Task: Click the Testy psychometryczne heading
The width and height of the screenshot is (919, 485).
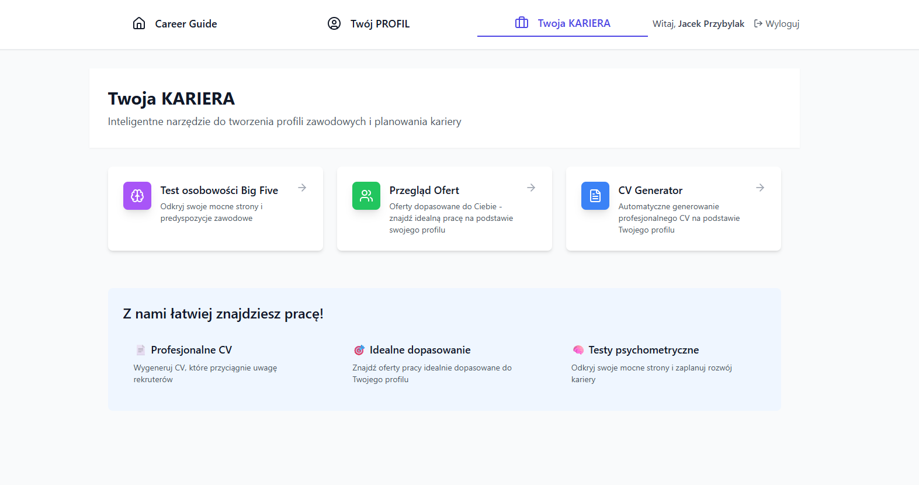Action: point(644,350)
